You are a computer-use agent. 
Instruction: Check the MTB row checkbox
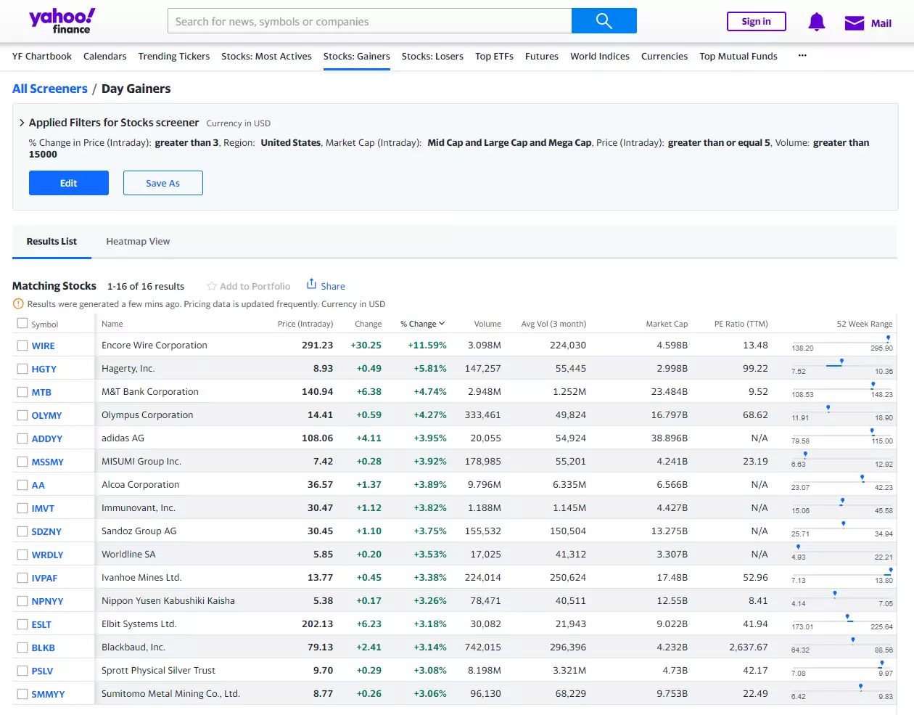click(x=22, y=392)
